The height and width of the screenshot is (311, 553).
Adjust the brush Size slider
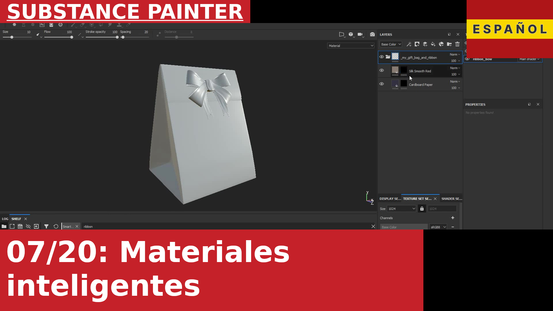coord(17,37)
